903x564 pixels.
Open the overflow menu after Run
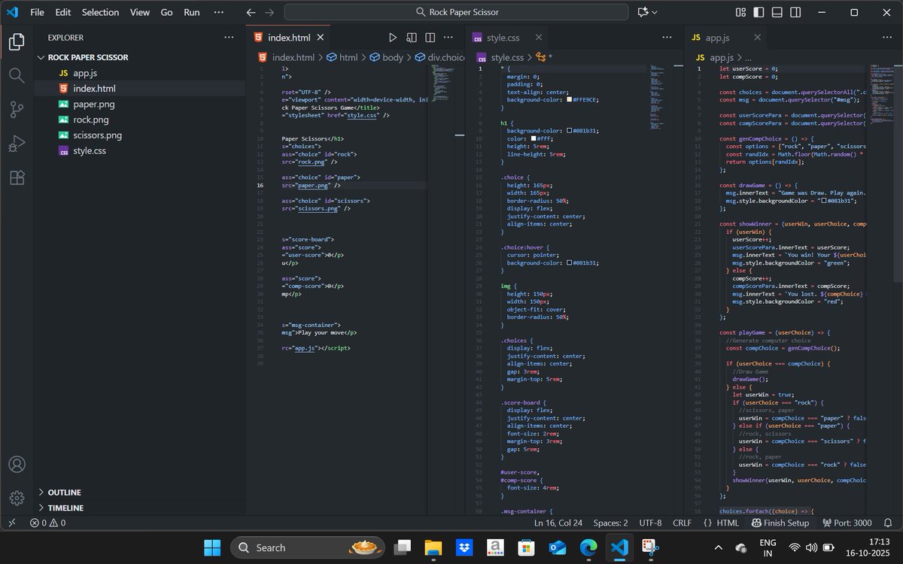tap(218, 12)
